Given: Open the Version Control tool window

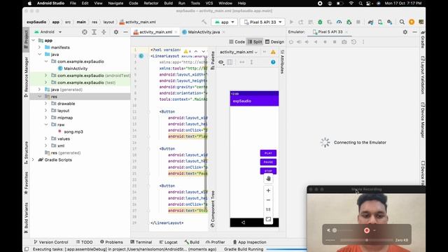Looking at the screenshot, I should (51, 242).
